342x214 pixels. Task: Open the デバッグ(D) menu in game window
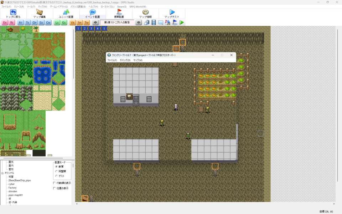[125, 60]
